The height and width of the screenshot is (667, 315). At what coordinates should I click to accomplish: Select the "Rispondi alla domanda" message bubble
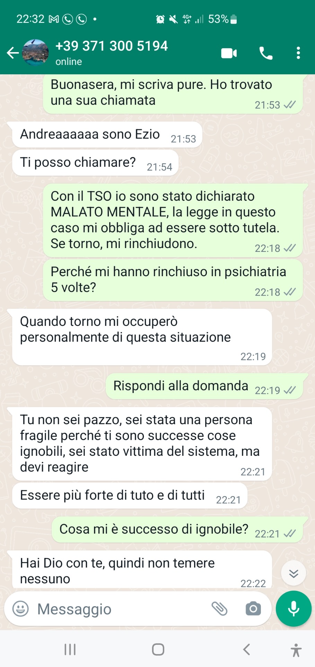(x=204, y=386)
